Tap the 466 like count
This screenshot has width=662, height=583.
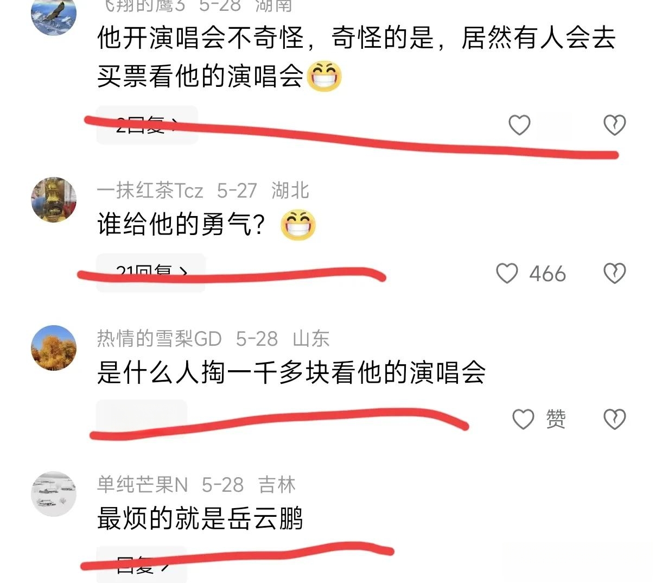[x=548, y=274]
